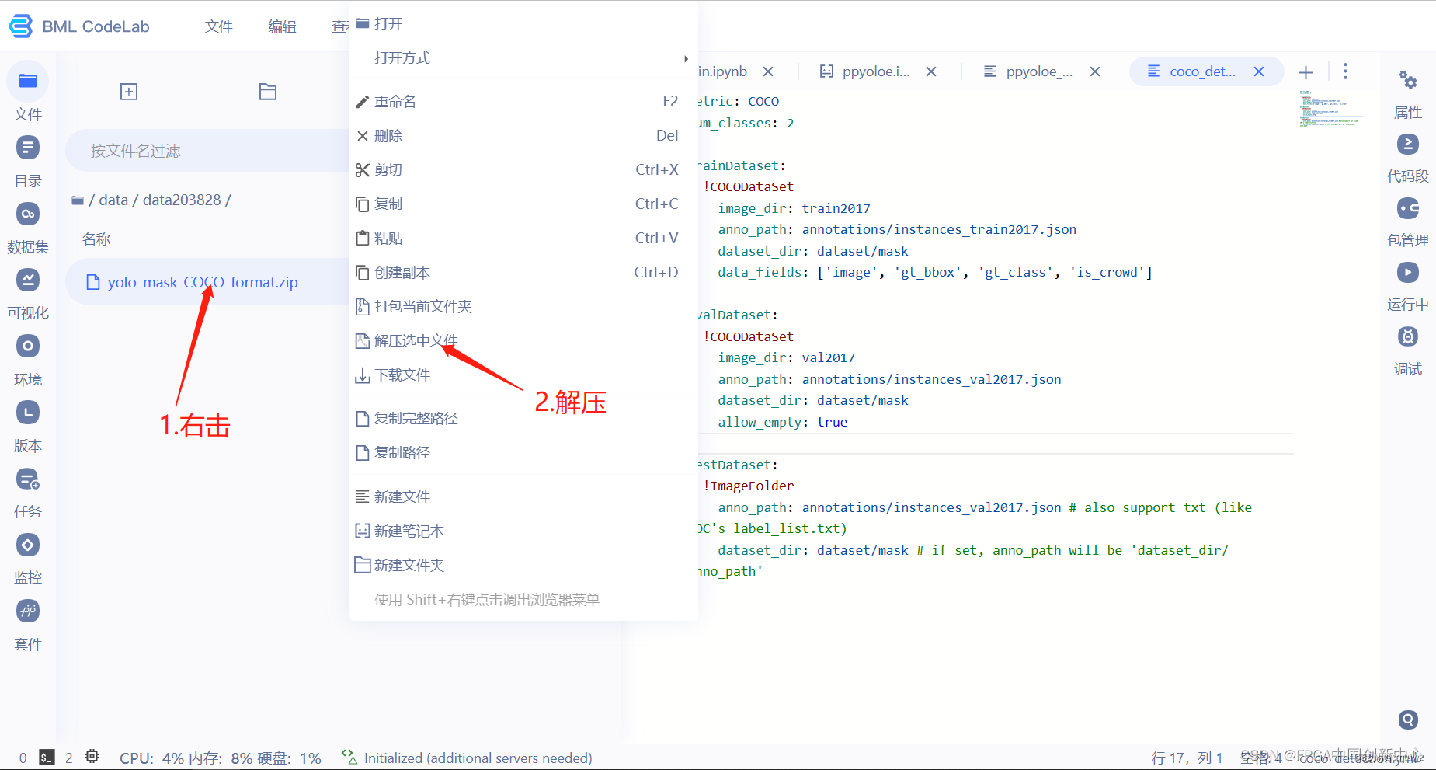Click the 行 17, 列 1 cursor position

click(1186, 758)
